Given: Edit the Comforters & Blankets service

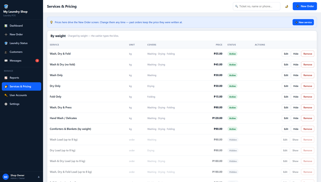Looking at the screenshot, I should pos(286,129).
